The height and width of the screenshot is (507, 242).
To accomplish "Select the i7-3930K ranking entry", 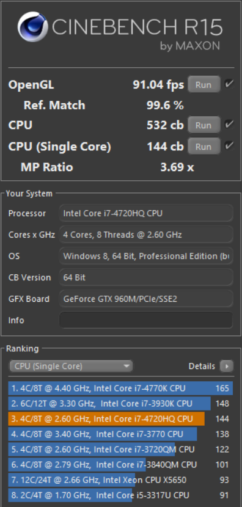I will pos(120,404).
